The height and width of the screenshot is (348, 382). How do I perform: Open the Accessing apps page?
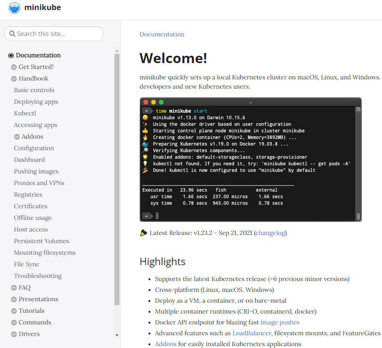[x=36, y=125]
